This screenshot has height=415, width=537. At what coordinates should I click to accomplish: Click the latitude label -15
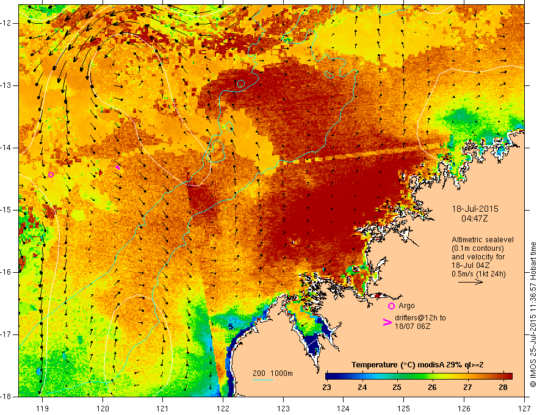(x=6, y=210)
